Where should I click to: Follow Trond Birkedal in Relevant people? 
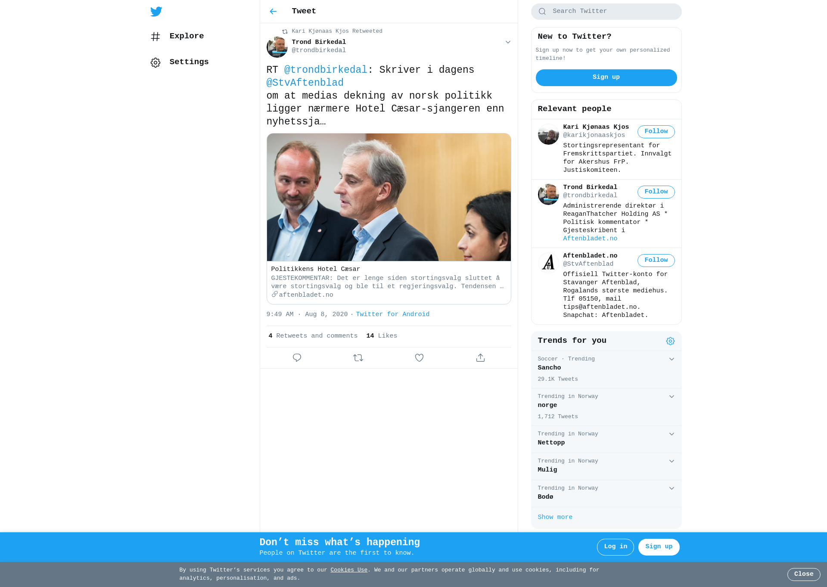[x=656, y=192]
